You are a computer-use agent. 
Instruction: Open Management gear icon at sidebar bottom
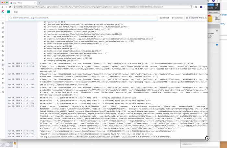coord(3,92)
